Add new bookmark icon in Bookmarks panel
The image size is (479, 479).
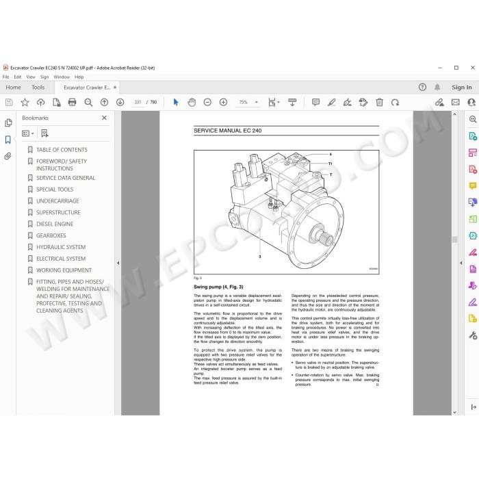(44, 133)
